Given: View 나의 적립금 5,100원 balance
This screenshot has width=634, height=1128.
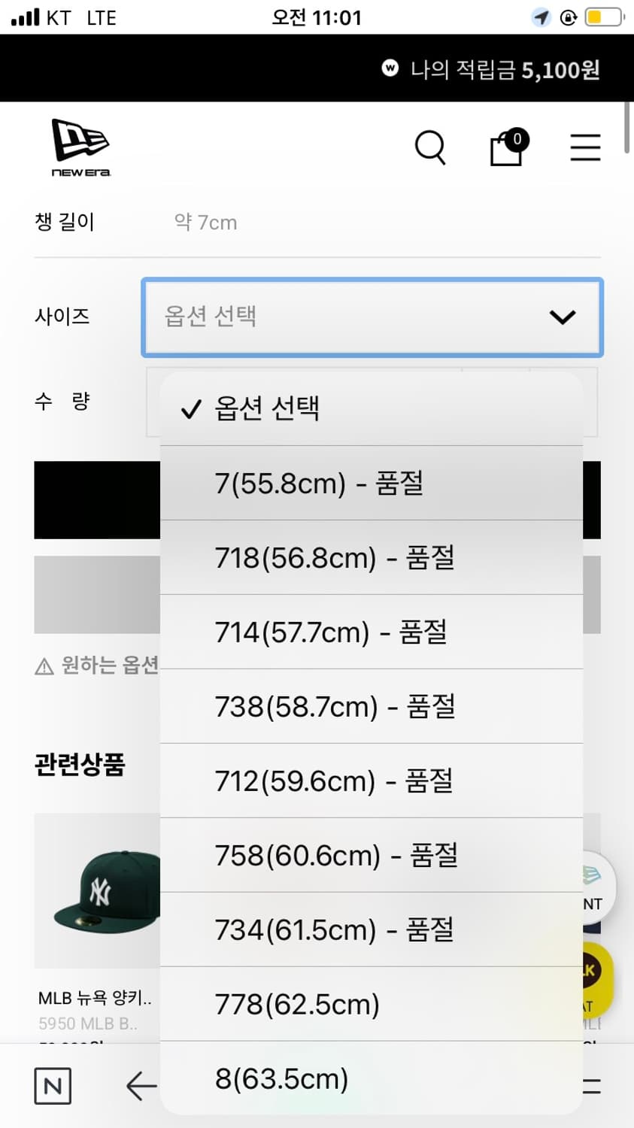Looking at the screenshot, I should pyautogui.click(x=504, y=69).
